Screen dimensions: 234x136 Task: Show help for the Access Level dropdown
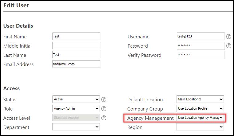[104, 118]
